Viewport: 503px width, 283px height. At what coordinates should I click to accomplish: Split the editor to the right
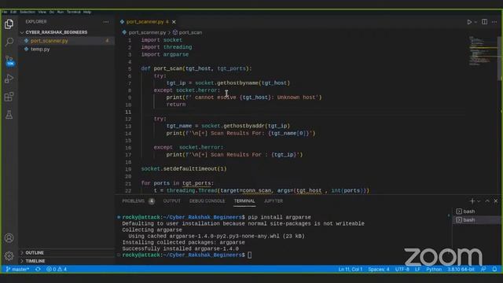click(484, 22)
